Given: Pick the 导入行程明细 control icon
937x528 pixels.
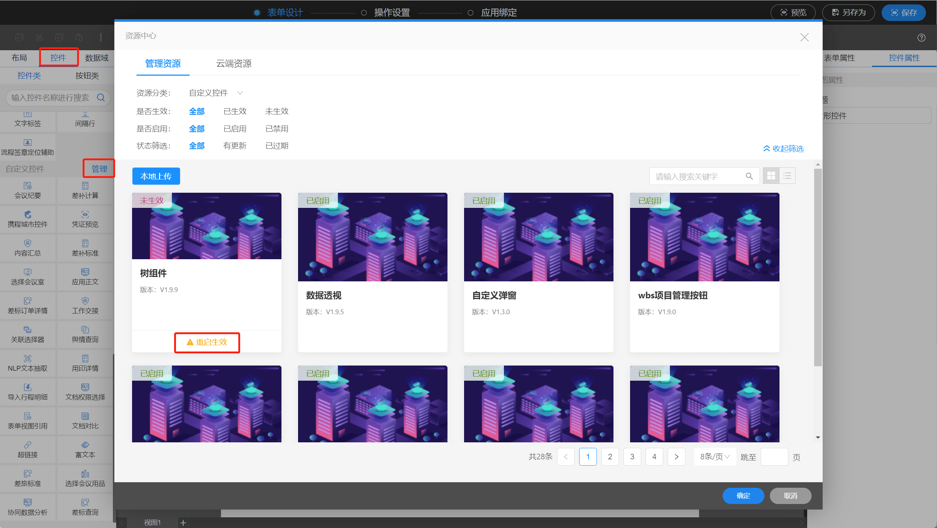Looking at the screenshot, I should (x=28, y=387).
